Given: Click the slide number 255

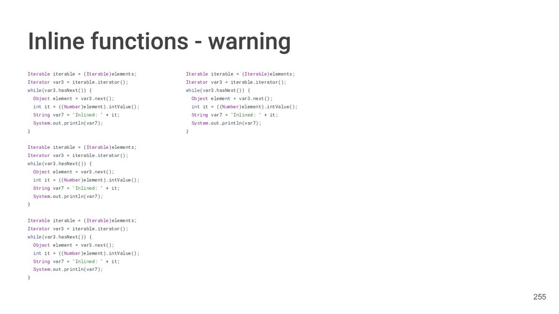Looking at the screenshot, I should (539, 297).
